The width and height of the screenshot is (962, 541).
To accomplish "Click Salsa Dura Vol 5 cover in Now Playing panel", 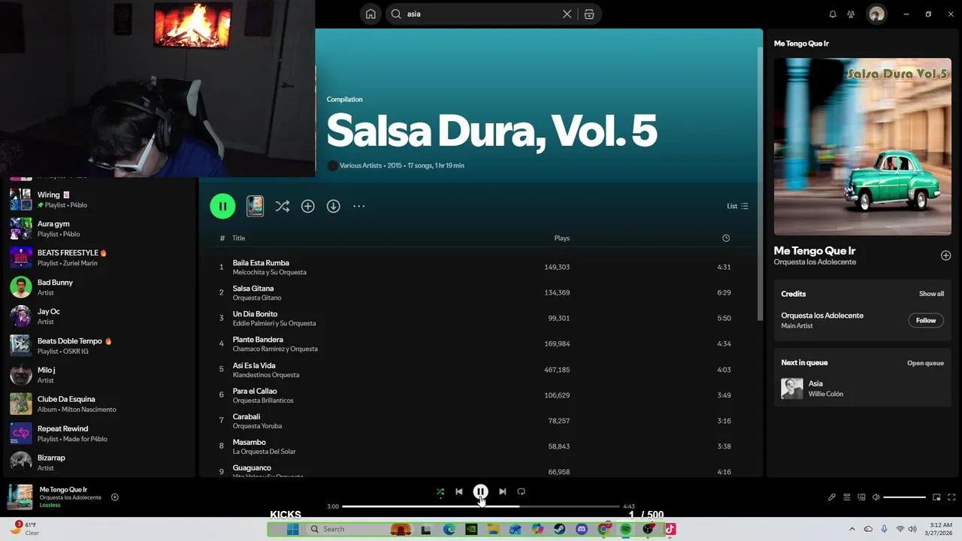I will [x=863, y=147].
